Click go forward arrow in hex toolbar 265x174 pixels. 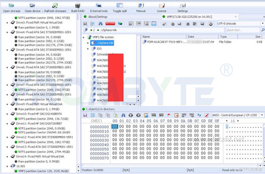click(138, 115)
